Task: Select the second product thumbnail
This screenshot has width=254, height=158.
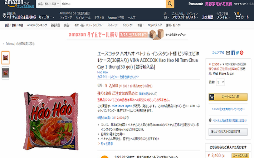Action: coord(5,73)
